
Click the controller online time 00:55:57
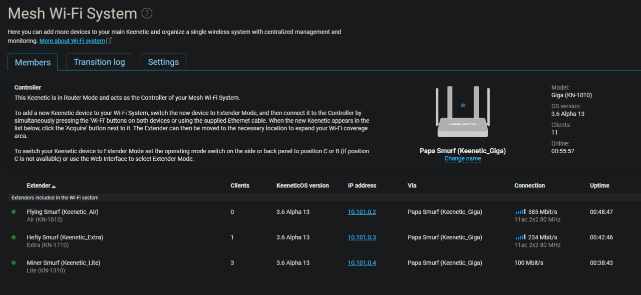pyautogui.click(x=563, y=151)
